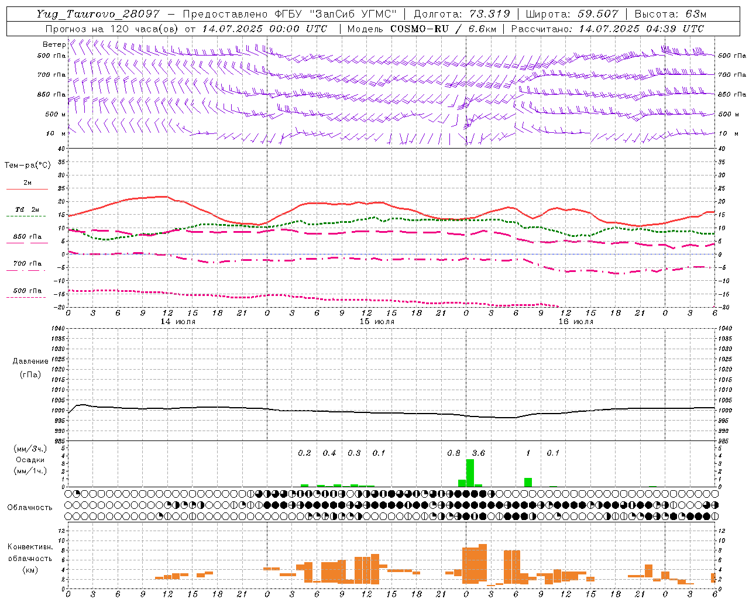
Task: Click the Облачность section label
Action: pos(30,508)
